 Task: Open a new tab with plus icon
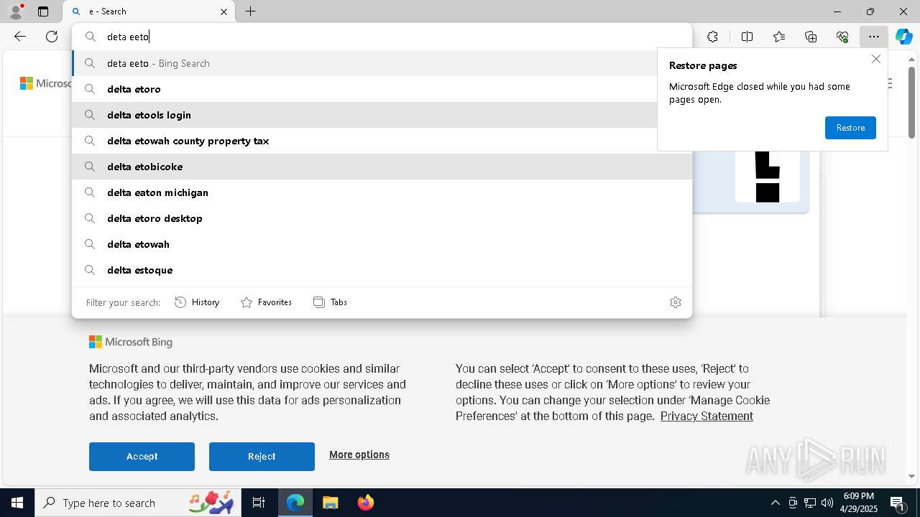(250, 11)
